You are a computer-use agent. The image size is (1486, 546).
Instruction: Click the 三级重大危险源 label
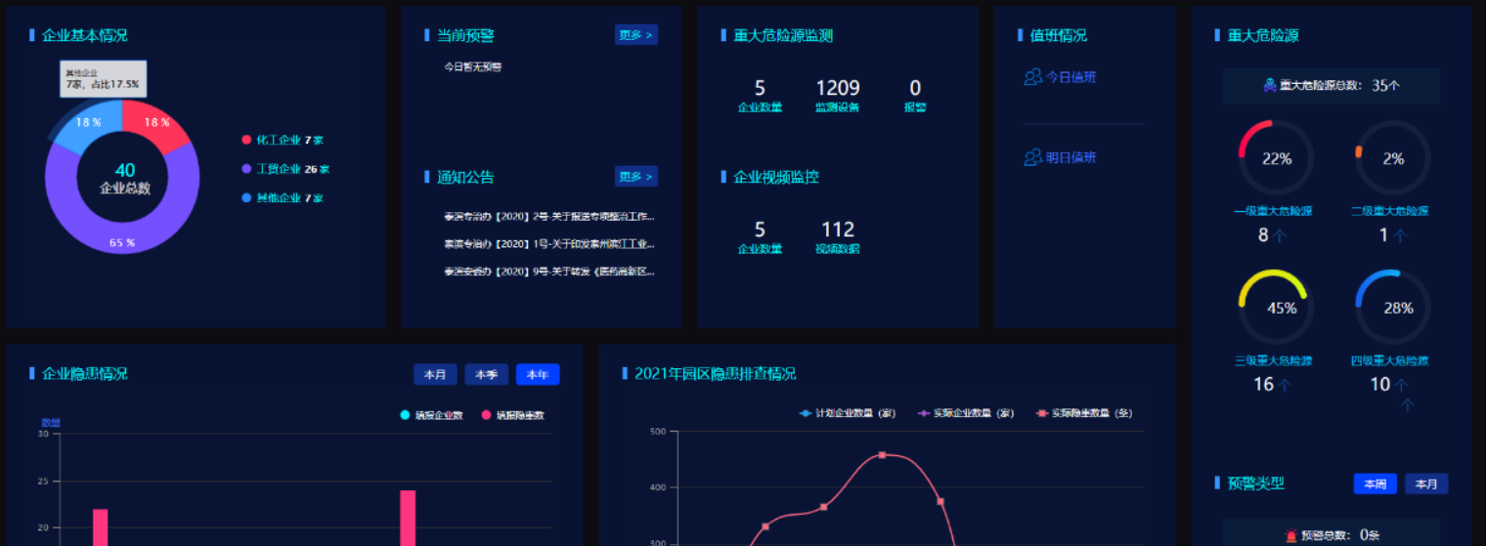click(1273, 360)
